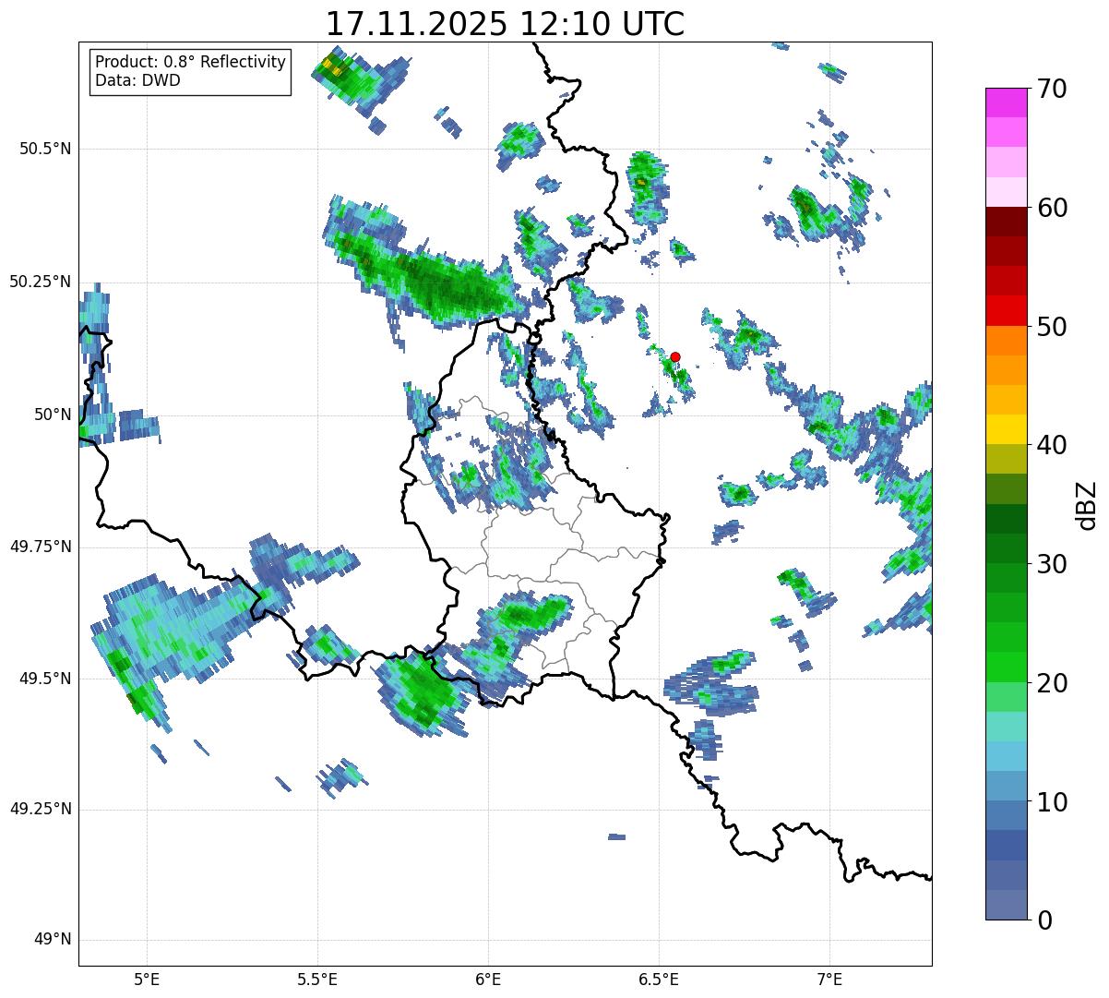This screenshot has width=1109, height=998.
Task: Click the yellow colorbar segment above 40
Action: (x=1006, y=429)
